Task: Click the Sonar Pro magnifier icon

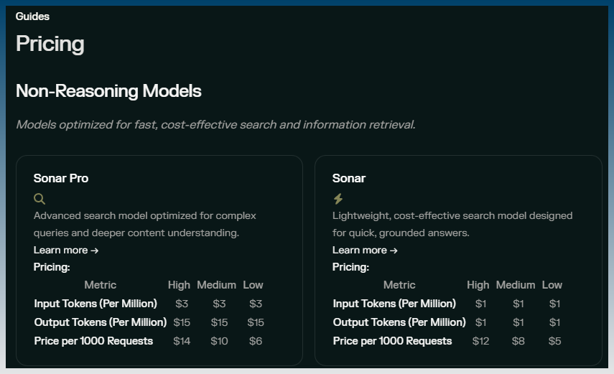Action: pos(39,199)
